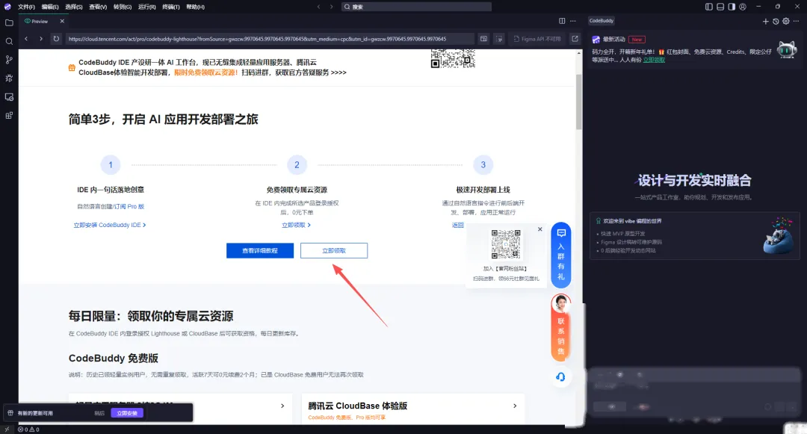Screen dimensions: 807x434
Task: Toggle the responsive device view icon
Action: point(483,39)
